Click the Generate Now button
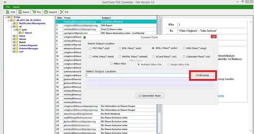The image size is (254, 134). click(x=150, y=96)
